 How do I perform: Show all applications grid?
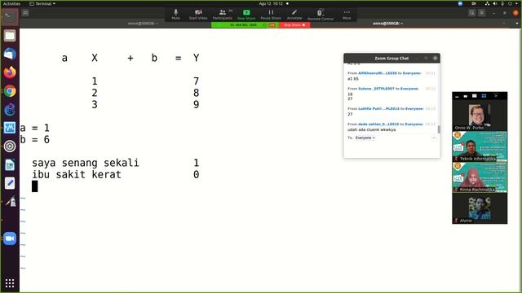(10, 283)
